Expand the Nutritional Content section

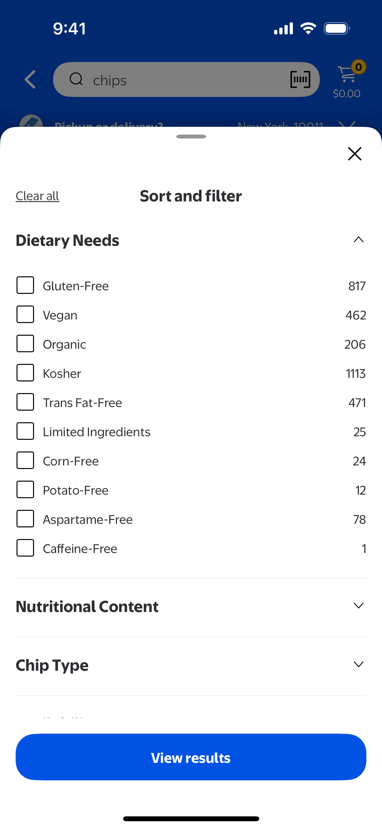click(358, 606)
